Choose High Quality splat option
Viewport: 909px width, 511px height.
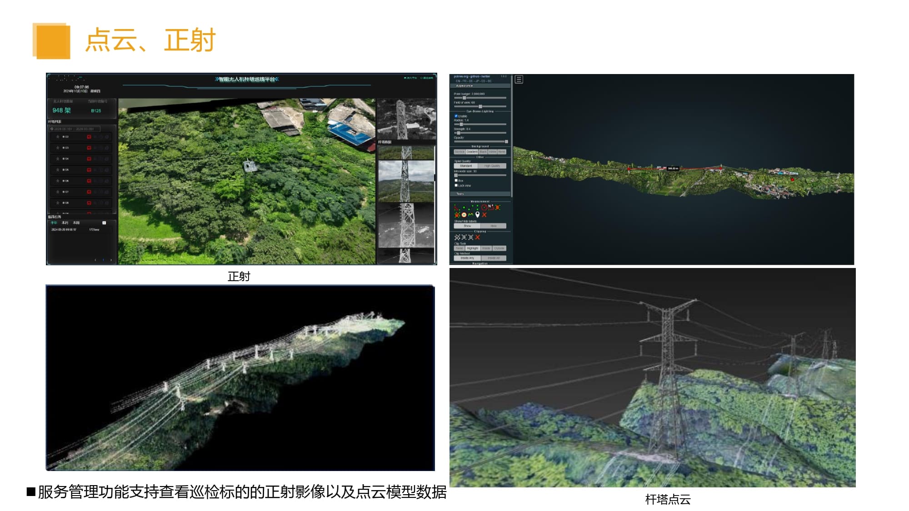tap(492, 166)
